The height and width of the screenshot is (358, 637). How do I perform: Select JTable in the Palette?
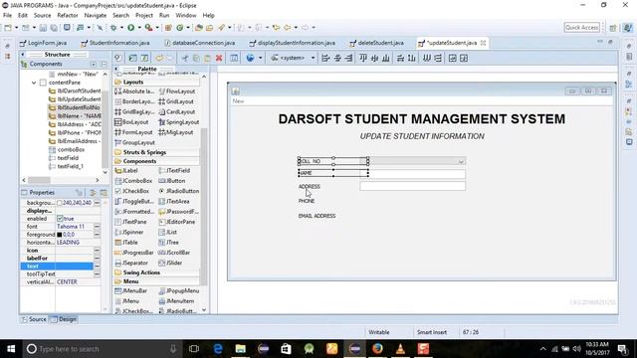click(126, 243)
